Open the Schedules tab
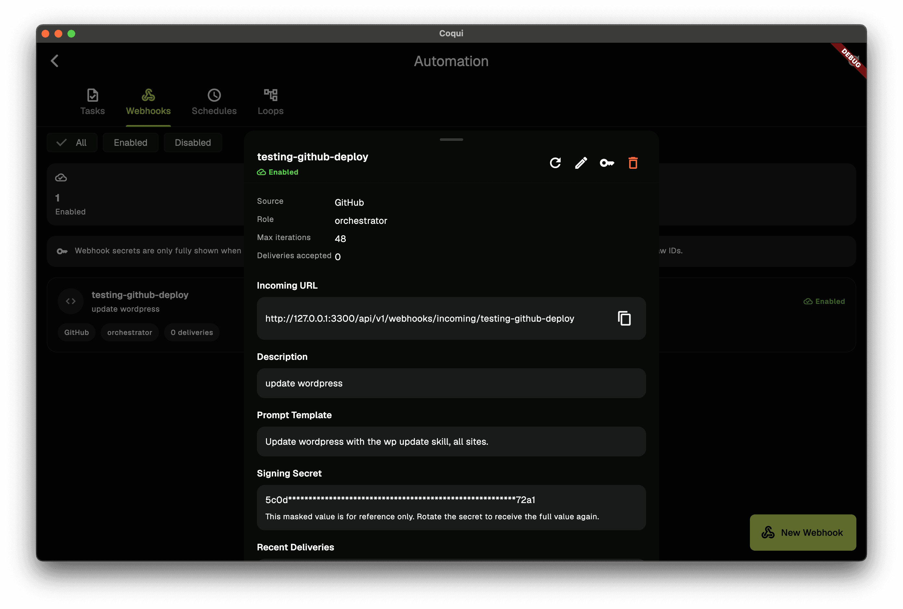This screenshot has width=903, height=609. pyautogui.click(x=214, y=102)
